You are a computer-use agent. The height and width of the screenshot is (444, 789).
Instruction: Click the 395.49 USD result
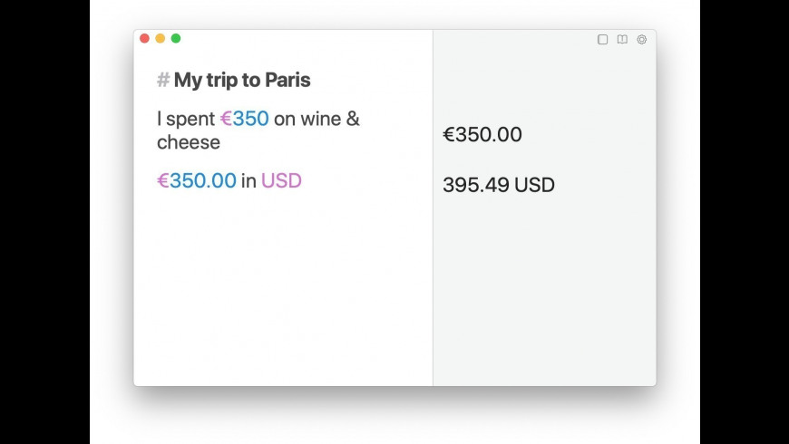tap(499, 186)
